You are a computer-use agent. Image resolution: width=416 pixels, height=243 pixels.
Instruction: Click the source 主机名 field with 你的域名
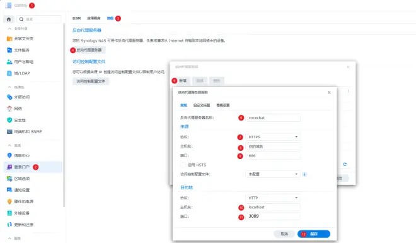pyautogui.click(x=273, y=146)
